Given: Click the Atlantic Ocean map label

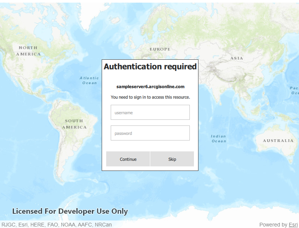Looking at the screenshot, I should pyautogui.click(x=89, y=80).
